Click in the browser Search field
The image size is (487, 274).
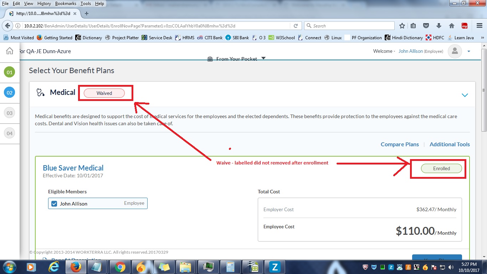[349, 26]
